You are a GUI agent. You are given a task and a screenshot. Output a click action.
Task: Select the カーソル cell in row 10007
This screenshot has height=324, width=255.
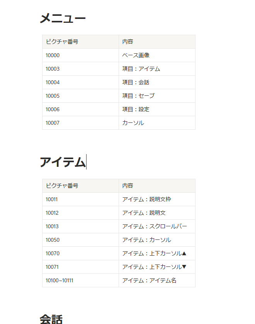coord(157,123)
